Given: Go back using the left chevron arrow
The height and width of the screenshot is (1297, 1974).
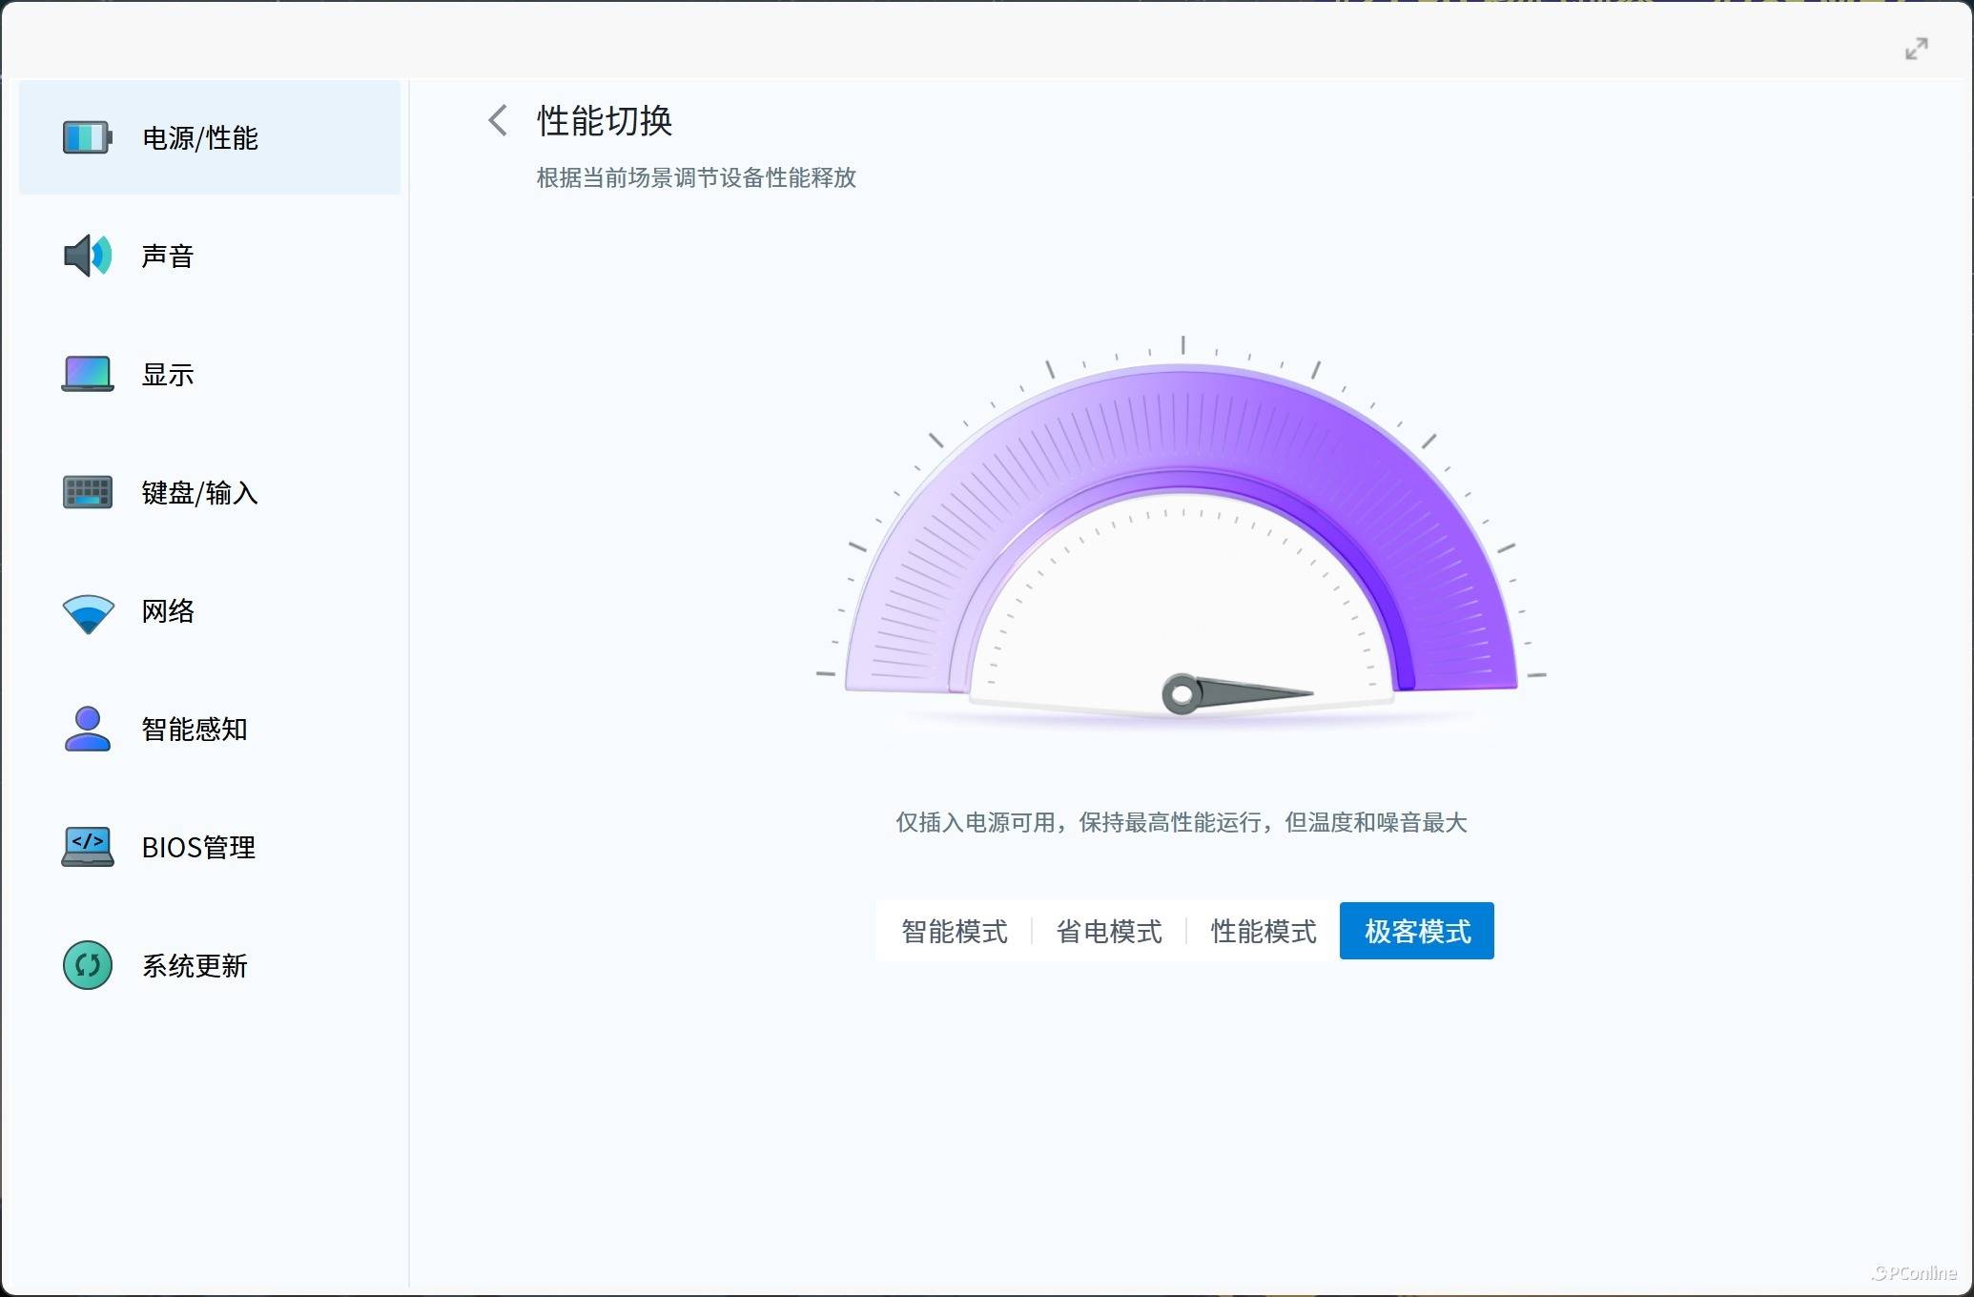Looking at the screenshot, I should coord(498,120).
